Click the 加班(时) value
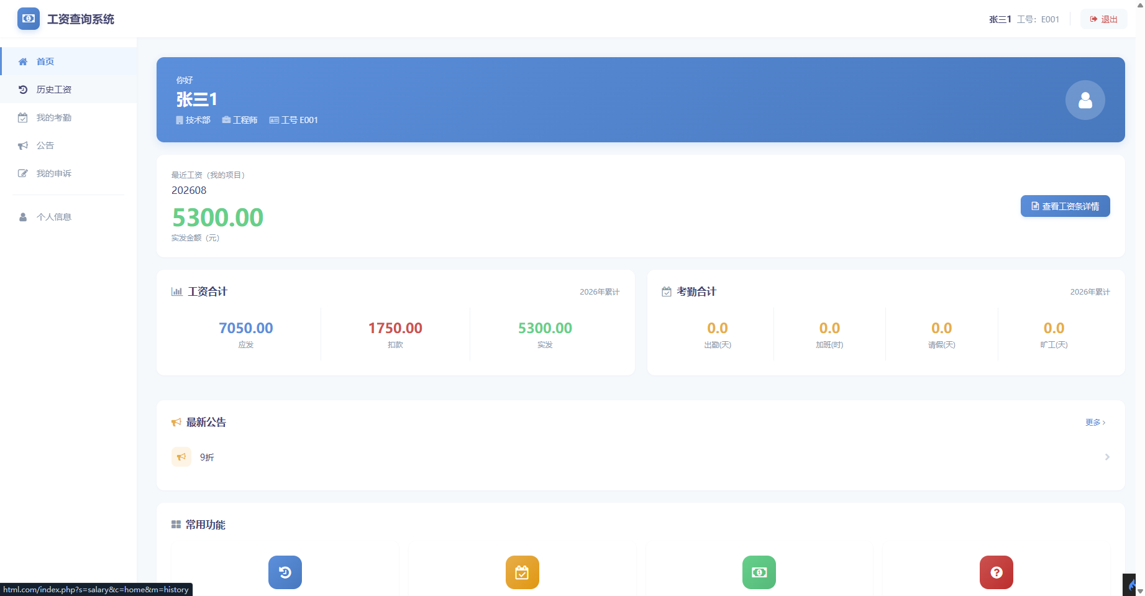This screenshot has width=1145, height=596. tap(829, 328)
